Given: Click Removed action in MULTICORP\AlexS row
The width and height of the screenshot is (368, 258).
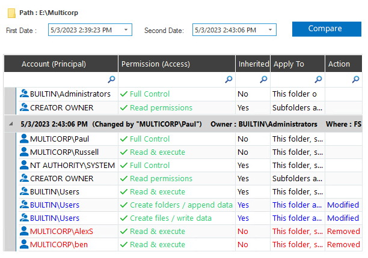Looking at the screenshot, I should (x=343, y=232).
